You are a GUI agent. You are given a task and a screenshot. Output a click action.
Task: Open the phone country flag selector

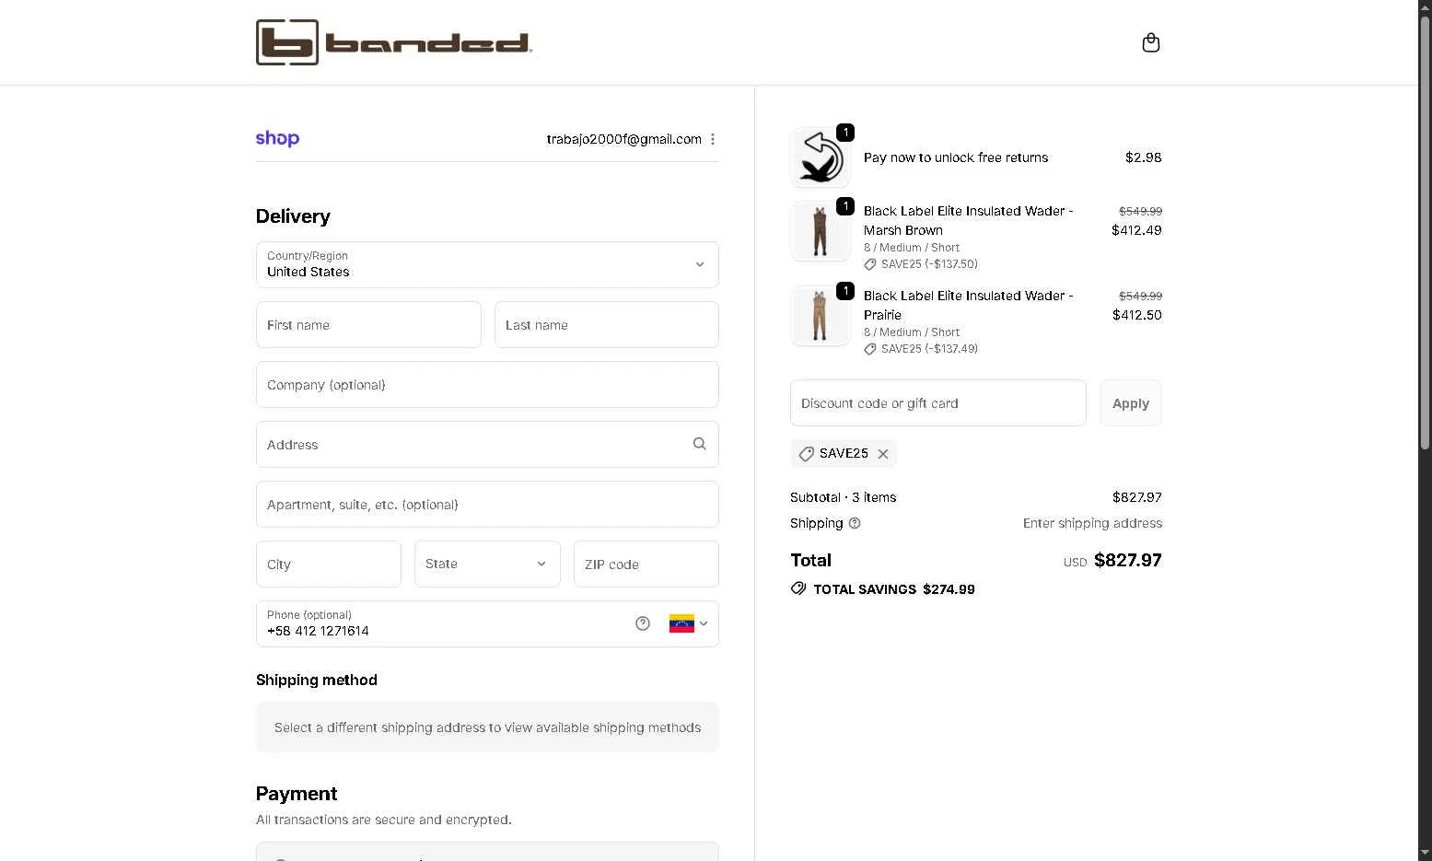pyautogui.click(x=689, y=623)
